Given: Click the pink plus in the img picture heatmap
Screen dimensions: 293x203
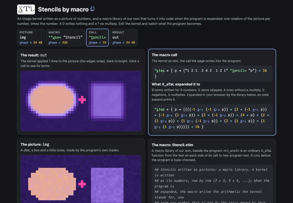Looking at the screenshot, I should coord(82,184).
